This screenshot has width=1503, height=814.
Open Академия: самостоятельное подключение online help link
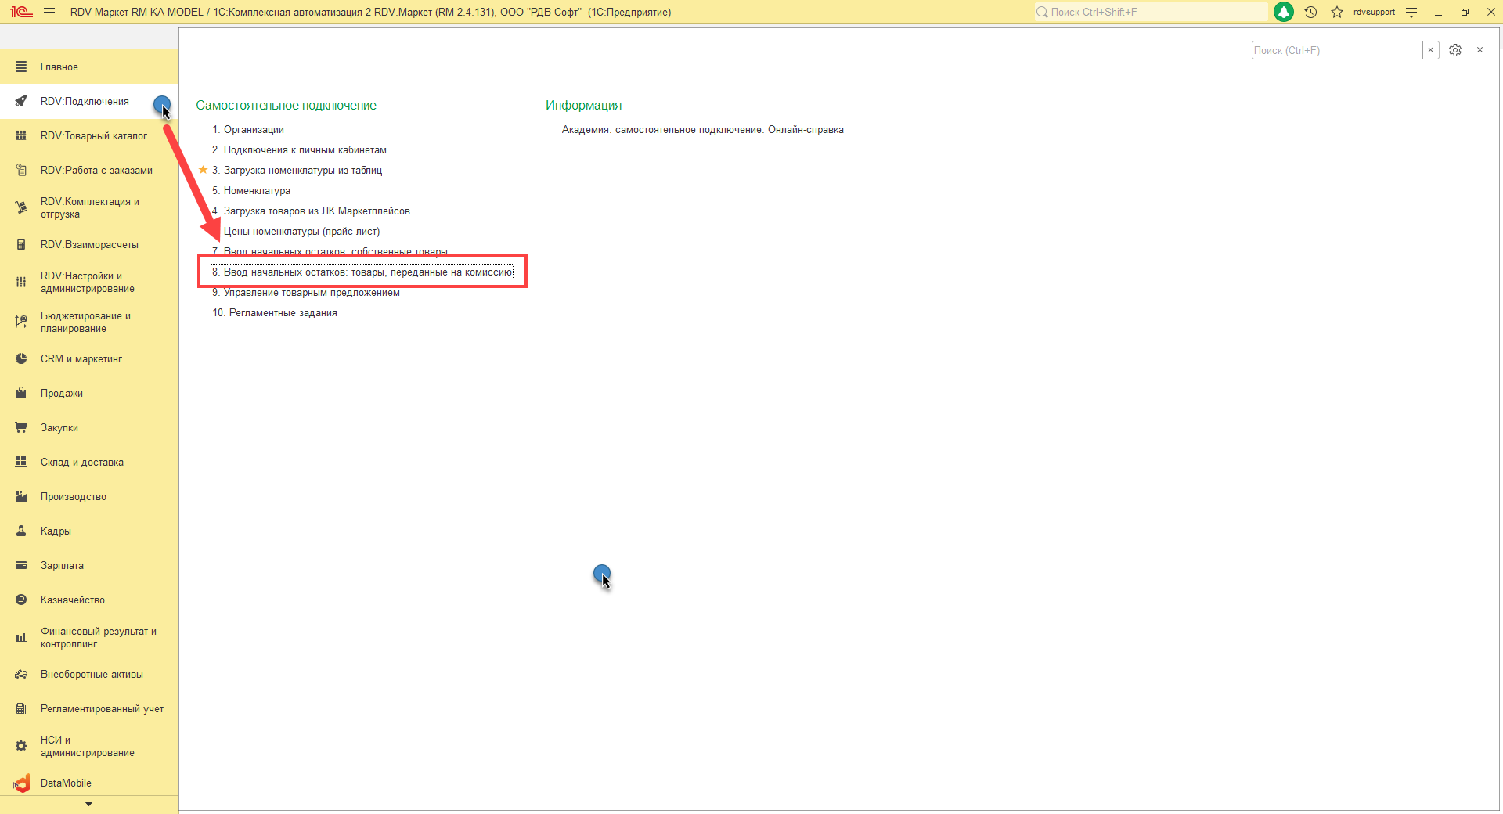coord(703,130)
